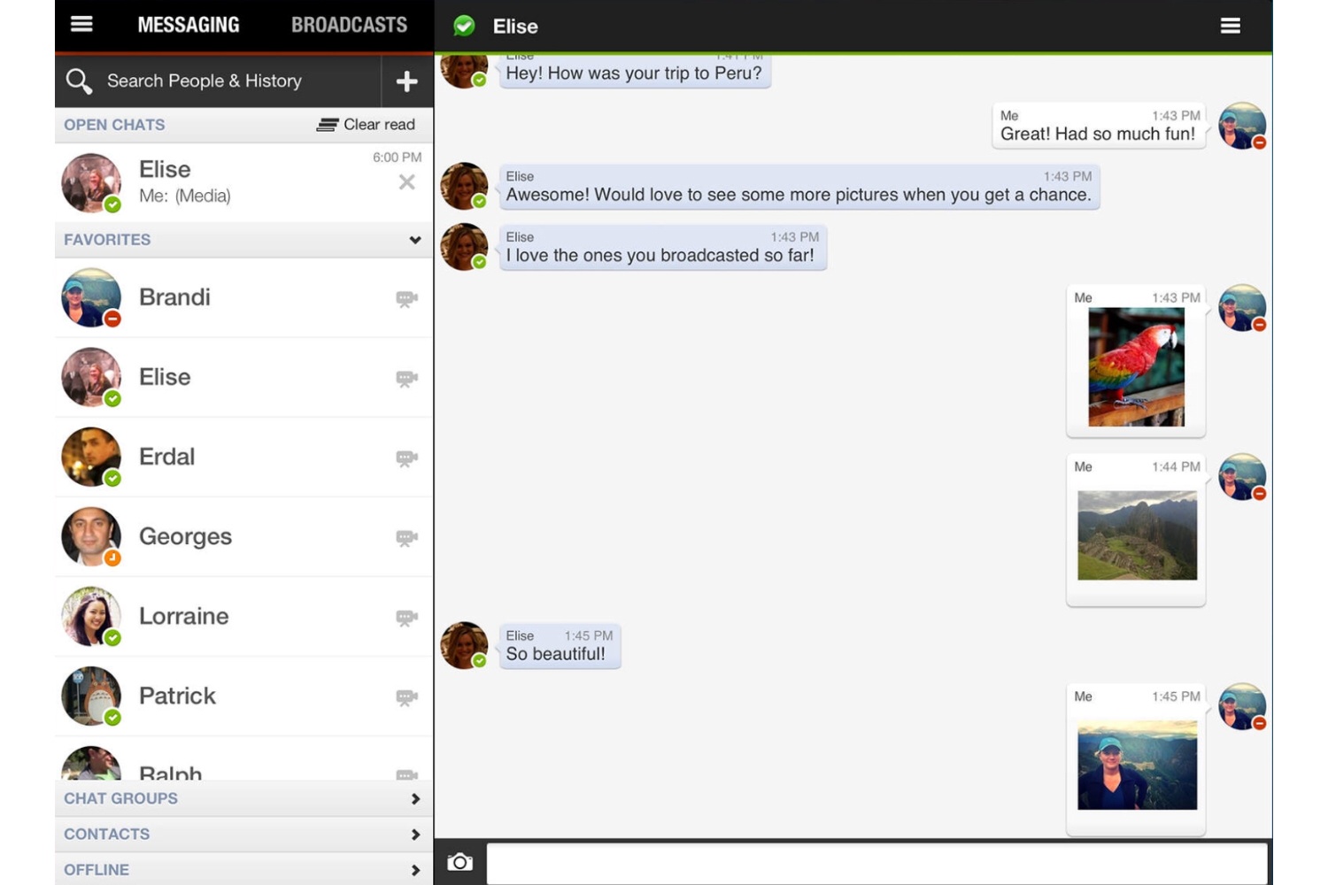Select the MESSAGING tab
Screen dimensions: 1328x885
[x=189, y=25]
